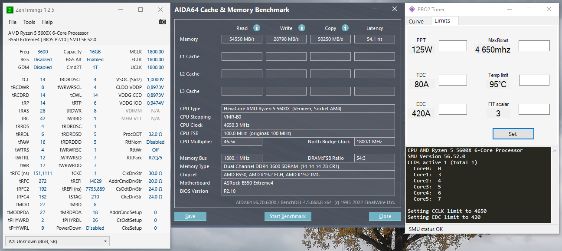Screen dimensions: 562x251
Task: Click Memory Read value 54550 MB/s
Action: pos(242,39)
